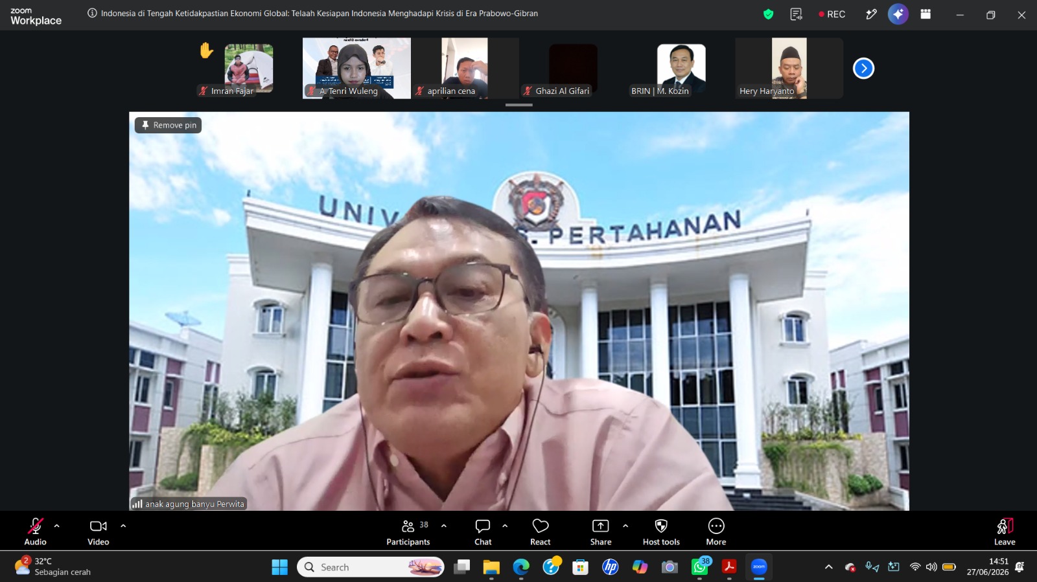Click the Leave meeting button
Viewport: 1037px width, 582px height.
coord(1005,532)
